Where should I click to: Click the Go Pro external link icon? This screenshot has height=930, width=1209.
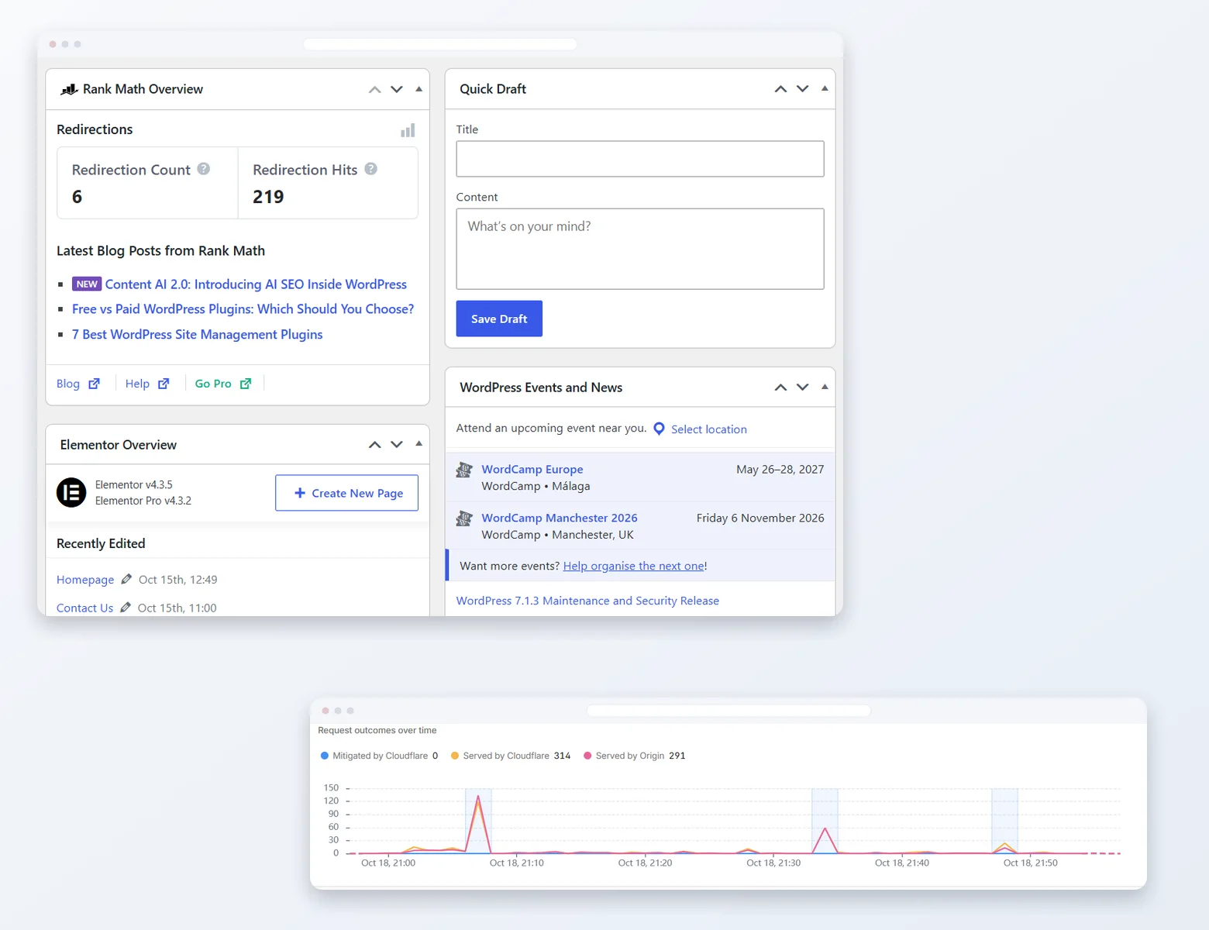click(x=246, y=384)
